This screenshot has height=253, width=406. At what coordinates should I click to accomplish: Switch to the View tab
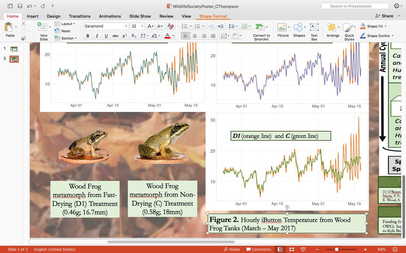tap(186, 16)
